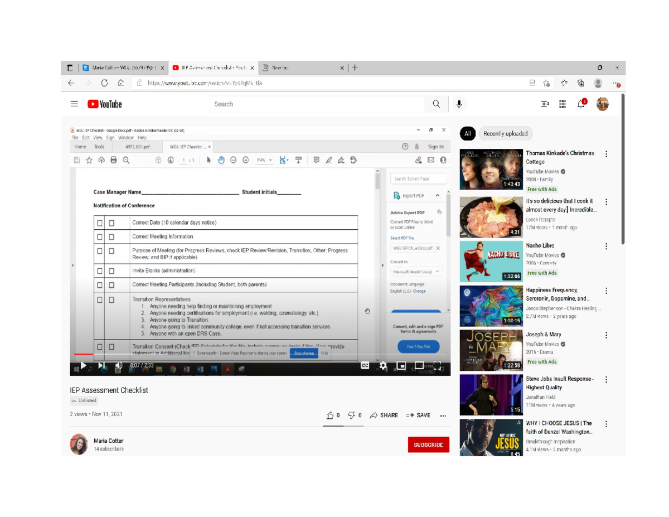Enter full screen mode
This screenshot has width=669, height=517.
tap(438, 366)
